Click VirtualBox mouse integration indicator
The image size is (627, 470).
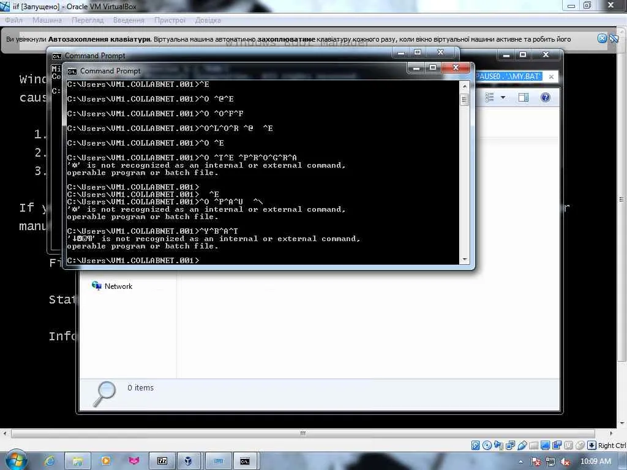580,446
